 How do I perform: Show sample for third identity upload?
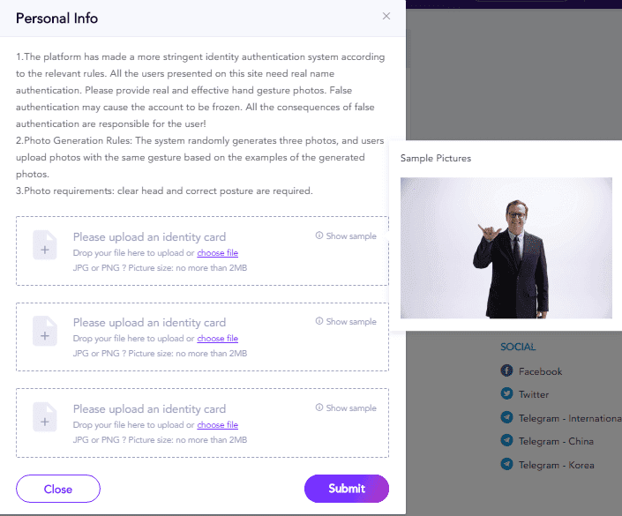[x=346, y=408]
